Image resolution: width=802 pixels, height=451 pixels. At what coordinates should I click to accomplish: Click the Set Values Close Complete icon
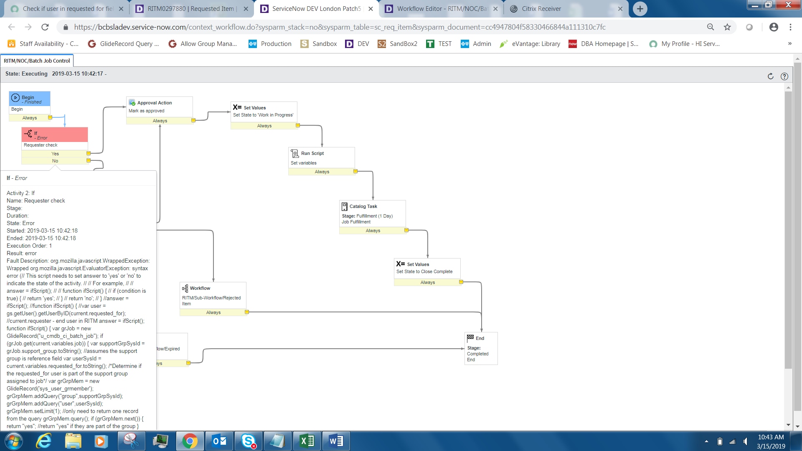pos(401,264)
